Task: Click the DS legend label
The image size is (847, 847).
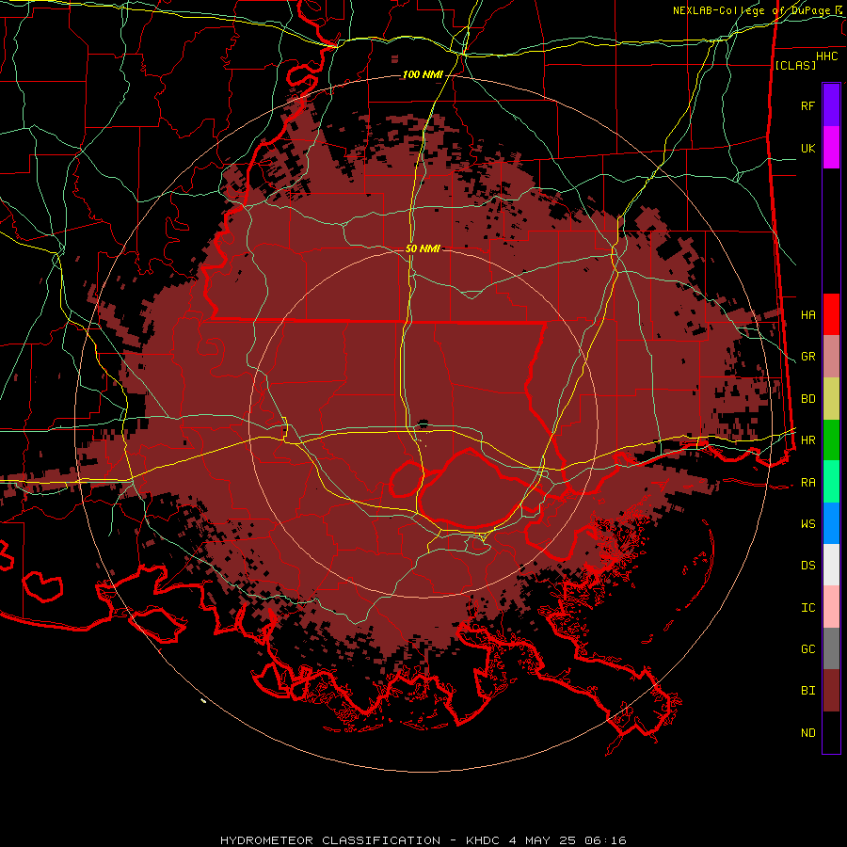Action: 808,566
